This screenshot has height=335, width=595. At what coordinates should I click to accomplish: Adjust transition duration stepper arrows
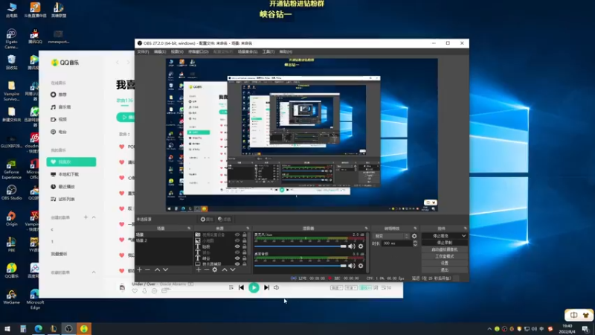pyautogui.click(x=415, y=243)
